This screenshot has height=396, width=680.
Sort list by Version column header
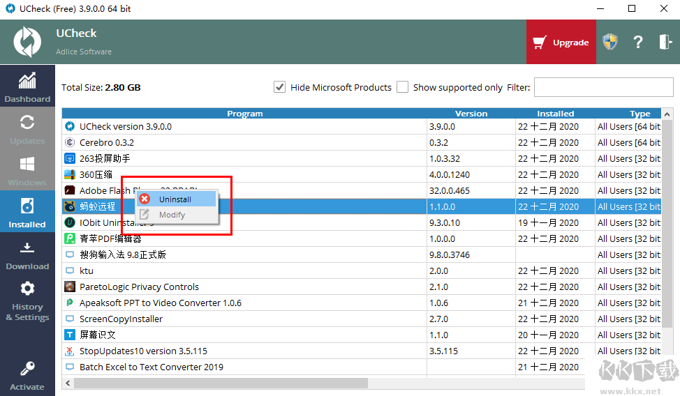[x=471, y=114]
